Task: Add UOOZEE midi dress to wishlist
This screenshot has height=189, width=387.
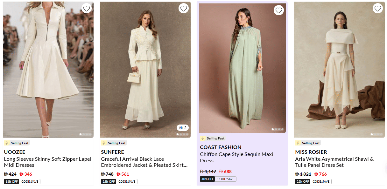Action: [x=87, y=8]
